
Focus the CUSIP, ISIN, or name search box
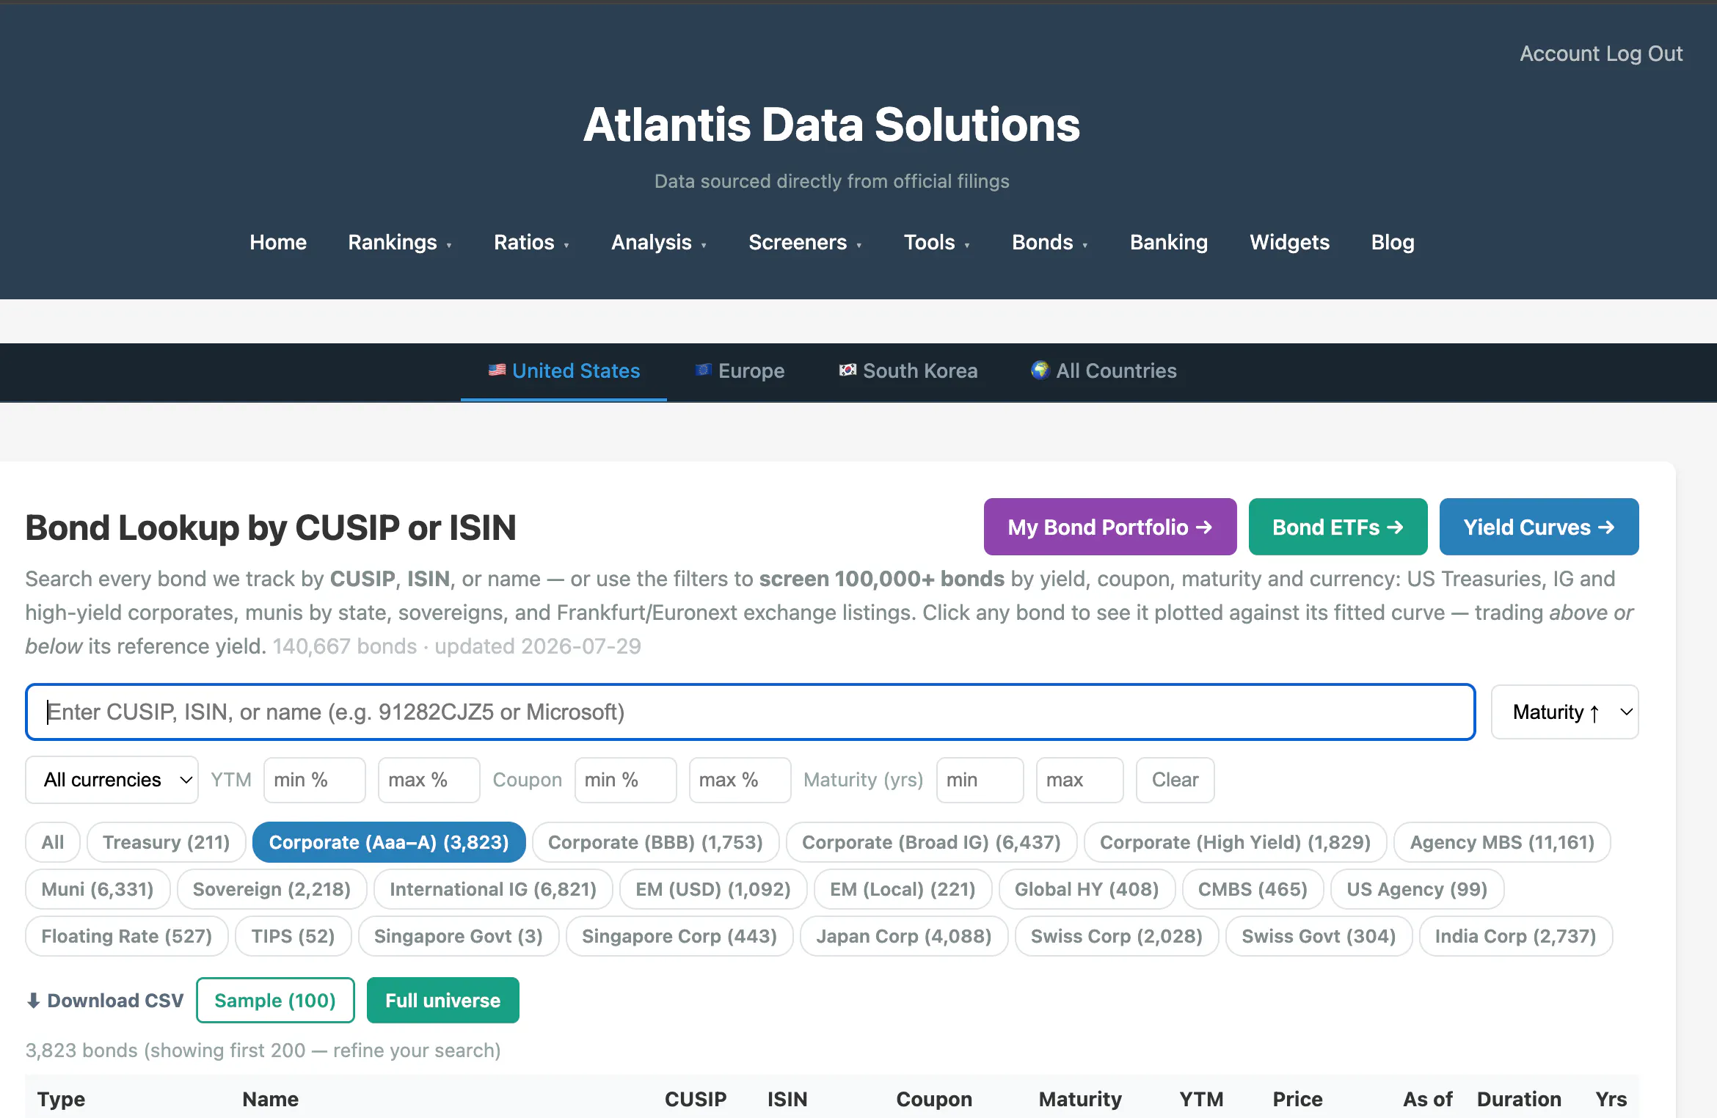coord(750,712)
